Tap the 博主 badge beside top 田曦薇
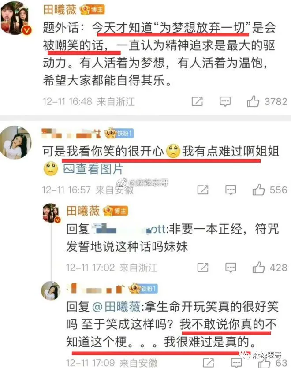 (x=92, y=10)
